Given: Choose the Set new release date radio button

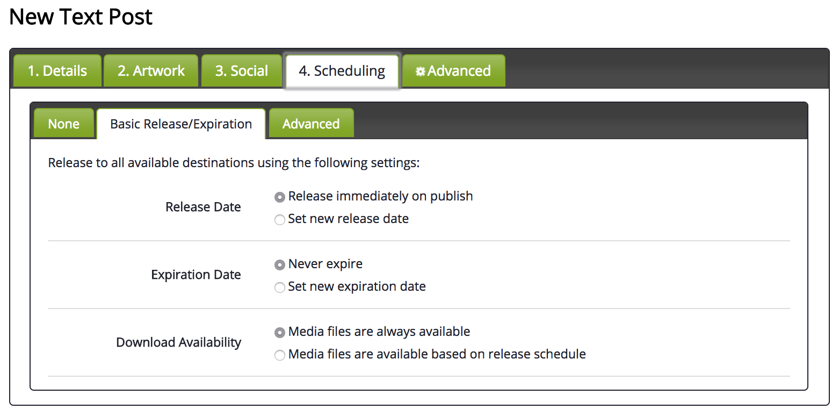Looking at the screenshot, I should 280,220.
